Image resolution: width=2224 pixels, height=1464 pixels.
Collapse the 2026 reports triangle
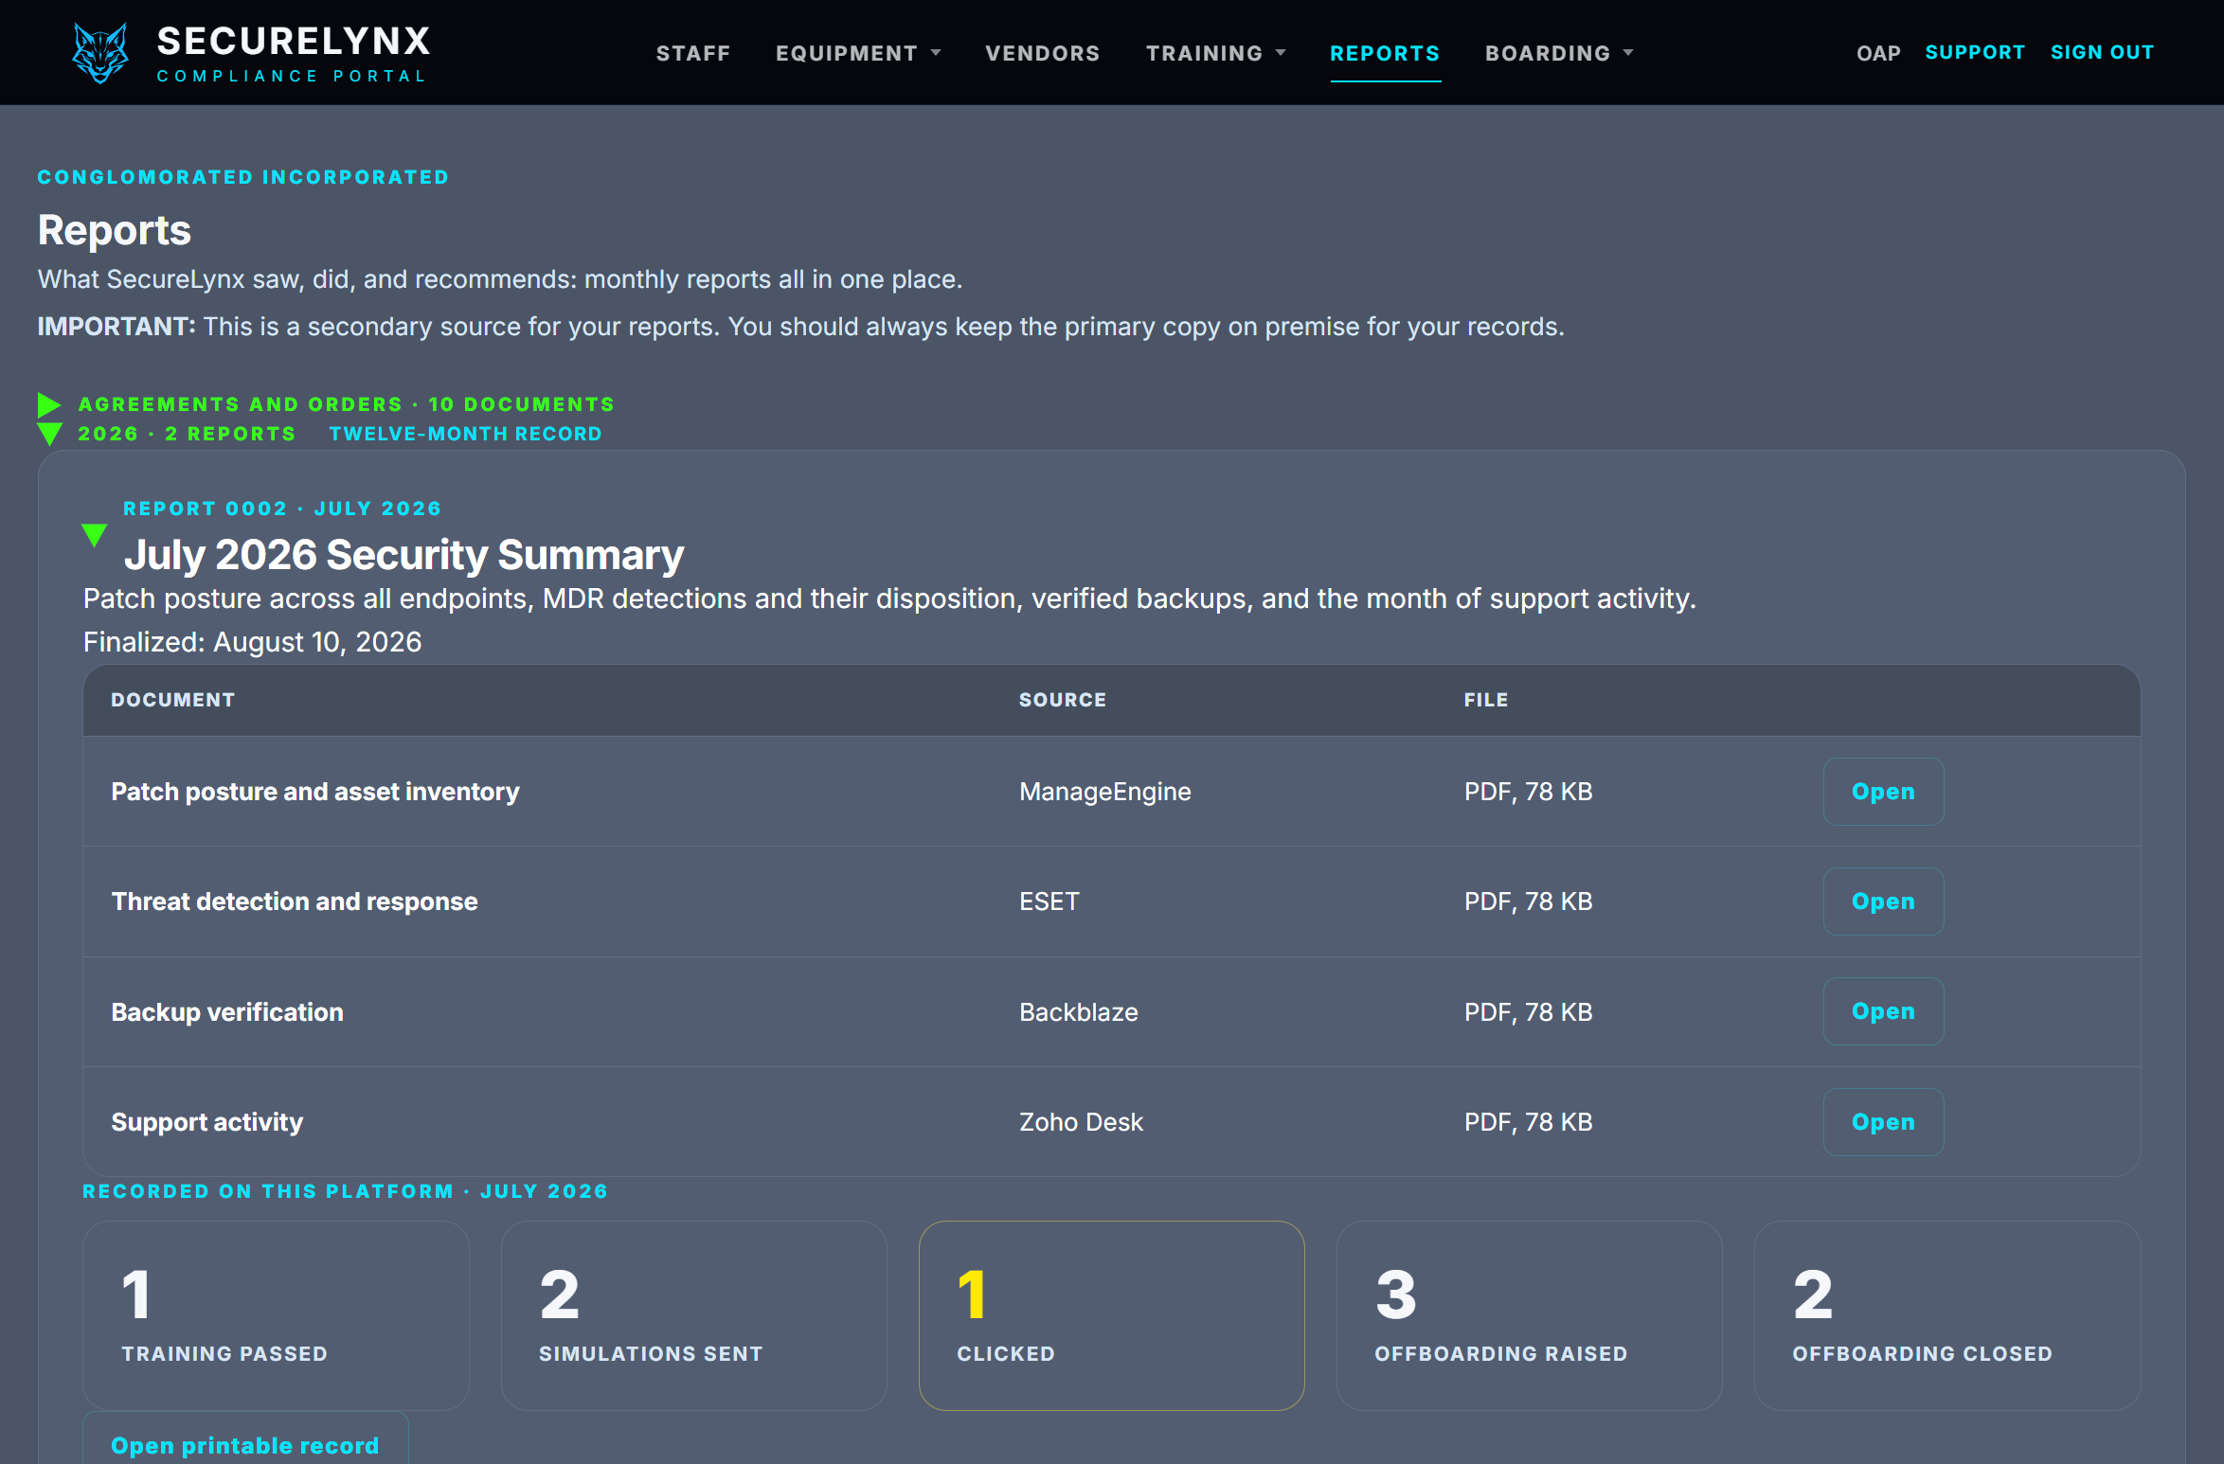(49, 434)
